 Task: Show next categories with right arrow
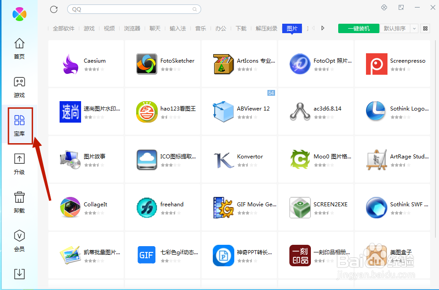(323, 28)
